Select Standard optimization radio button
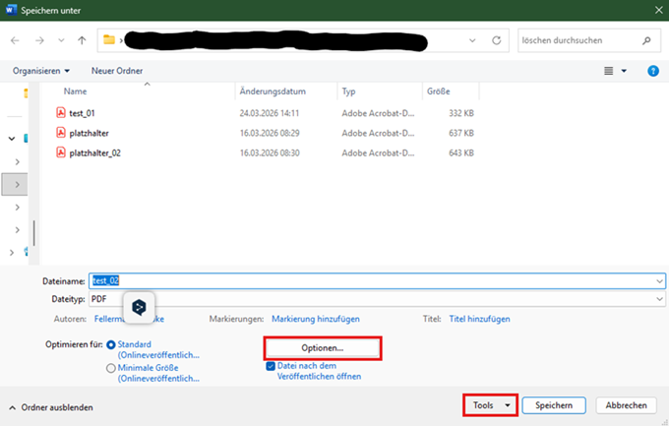Screen dimensions: 669x426 (111, 344)
